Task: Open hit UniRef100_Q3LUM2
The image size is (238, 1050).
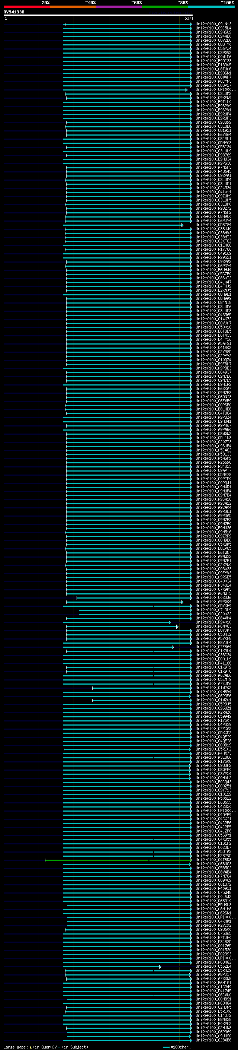Action: pos(213,94)
